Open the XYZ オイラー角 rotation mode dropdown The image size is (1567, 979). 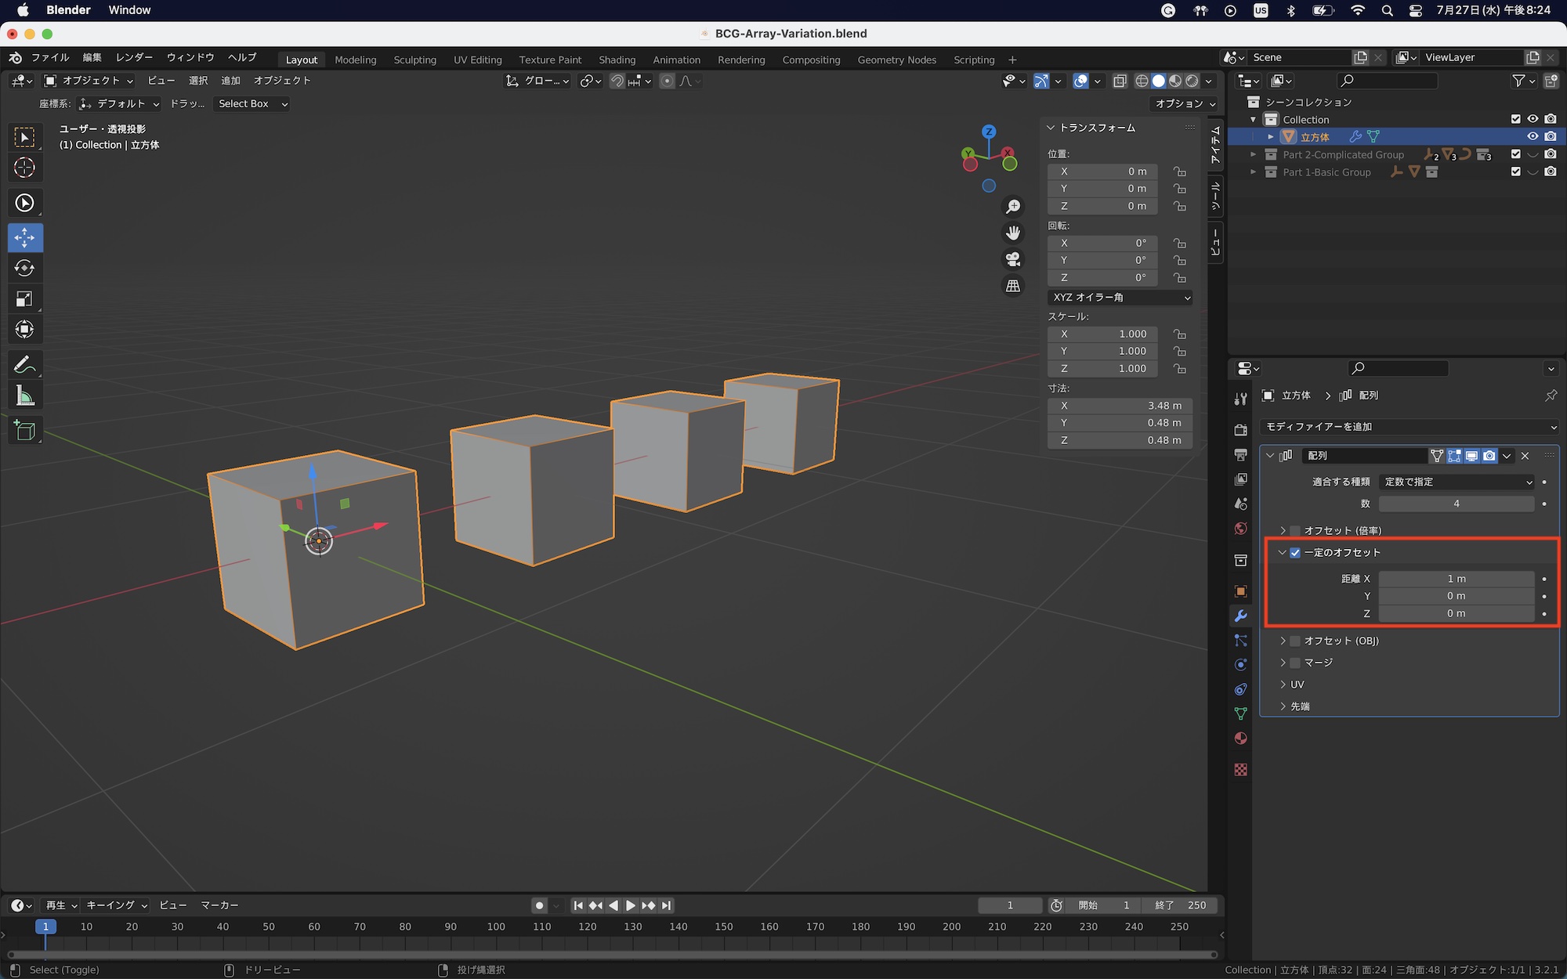point(1120,298)
